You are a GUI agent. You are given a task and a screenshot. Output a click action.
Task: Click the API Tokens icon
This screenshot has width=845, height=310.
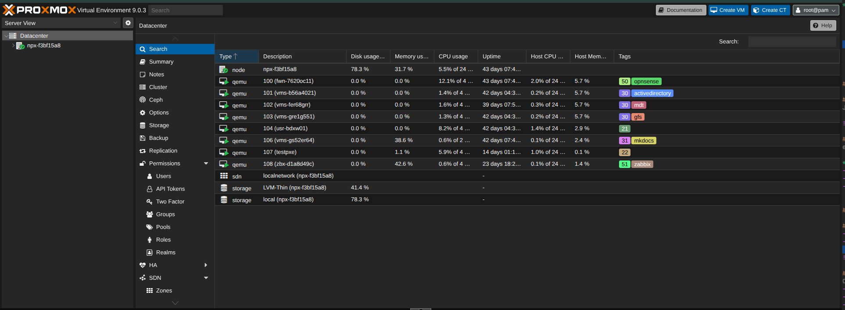(x=150, y=189)
